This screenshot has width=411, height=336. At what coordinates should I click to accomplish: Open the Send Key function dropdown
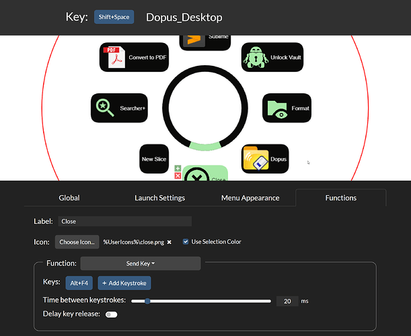point(140,263)
